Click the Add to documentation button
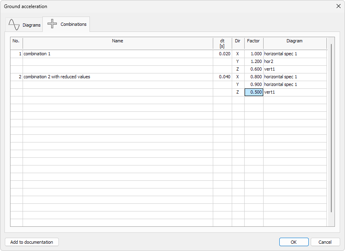The image size is (345, 251). (x=31, y=242)
